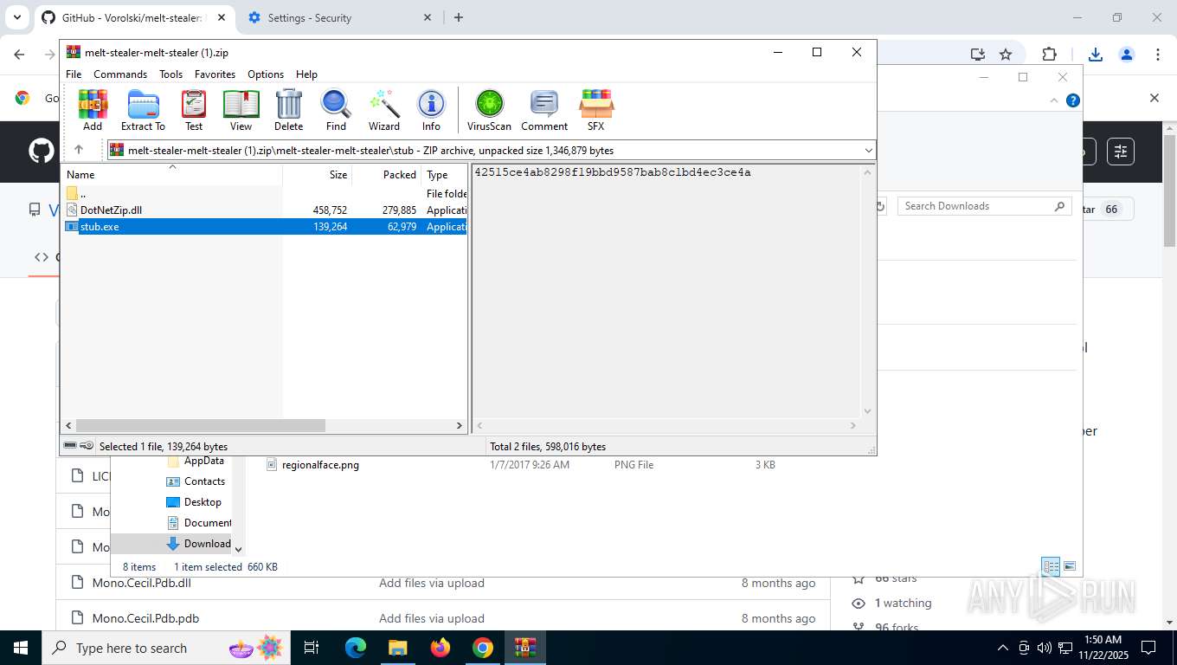This screenshot has width=1177, height=665.
Task: Click the file list horizontal scrollbar
Action: (200, 426)
